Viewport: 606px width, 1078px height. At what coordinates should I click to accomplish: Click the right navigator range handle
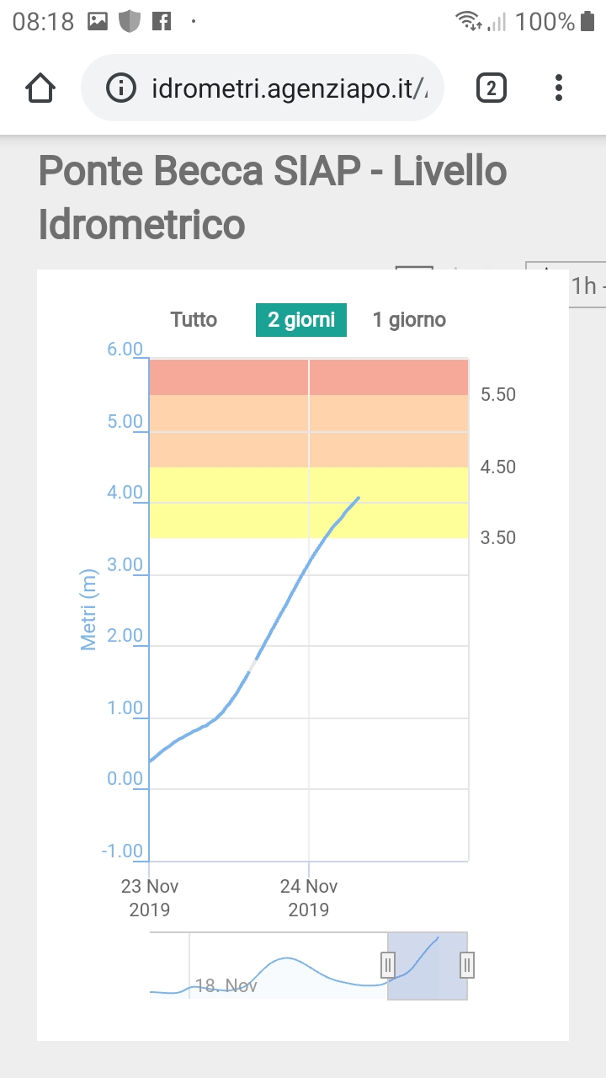coord(468,964)
